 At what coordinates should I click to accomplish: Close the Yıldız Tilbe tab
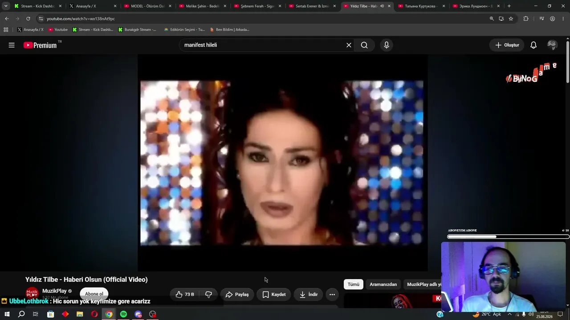(x=389, y=6)
